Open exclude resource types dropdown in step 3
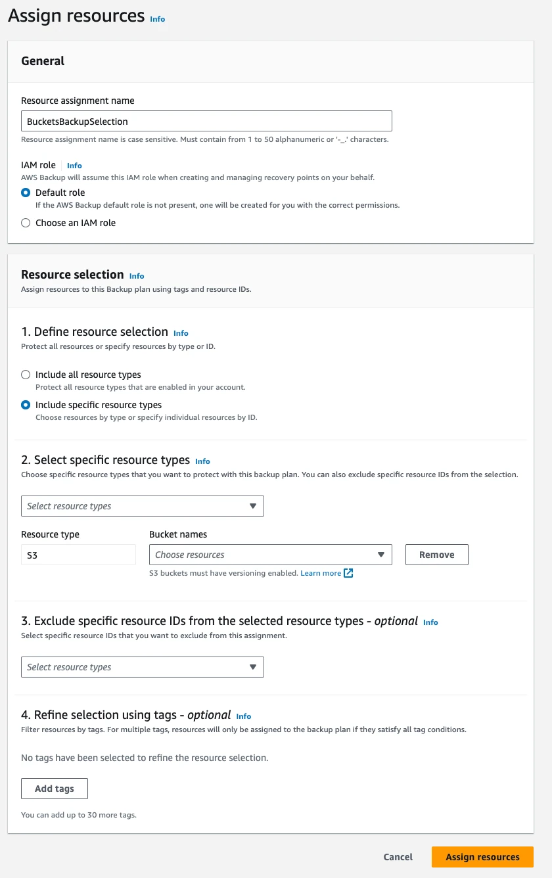 point(142,667)
